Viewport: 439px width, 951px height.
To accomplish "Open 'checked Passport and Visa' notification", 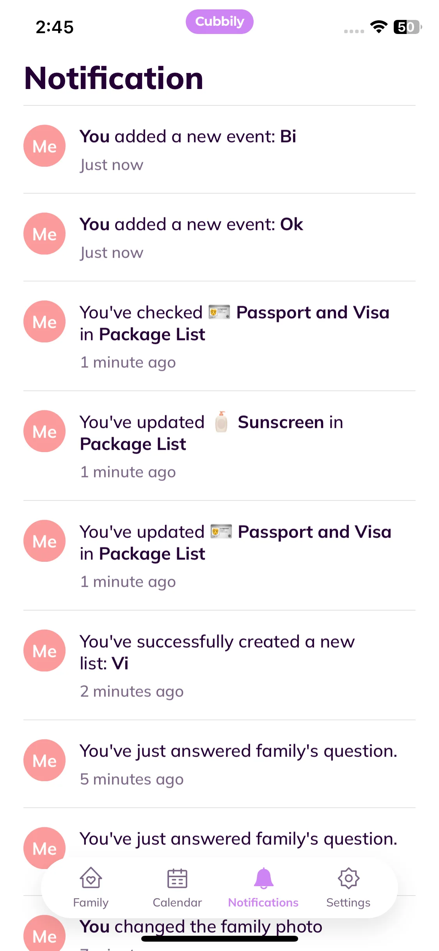I will coord(234,336).
